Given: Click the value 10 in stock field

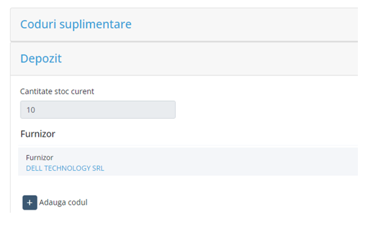Looking at the screenshot, I should pyautogui.click(x=31, y=110).
